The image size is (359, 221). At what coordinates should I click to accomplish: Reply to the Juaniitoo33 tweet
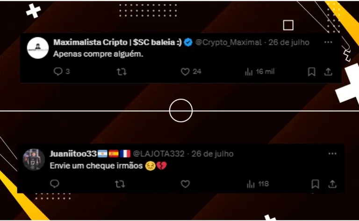tap(55, 184)
